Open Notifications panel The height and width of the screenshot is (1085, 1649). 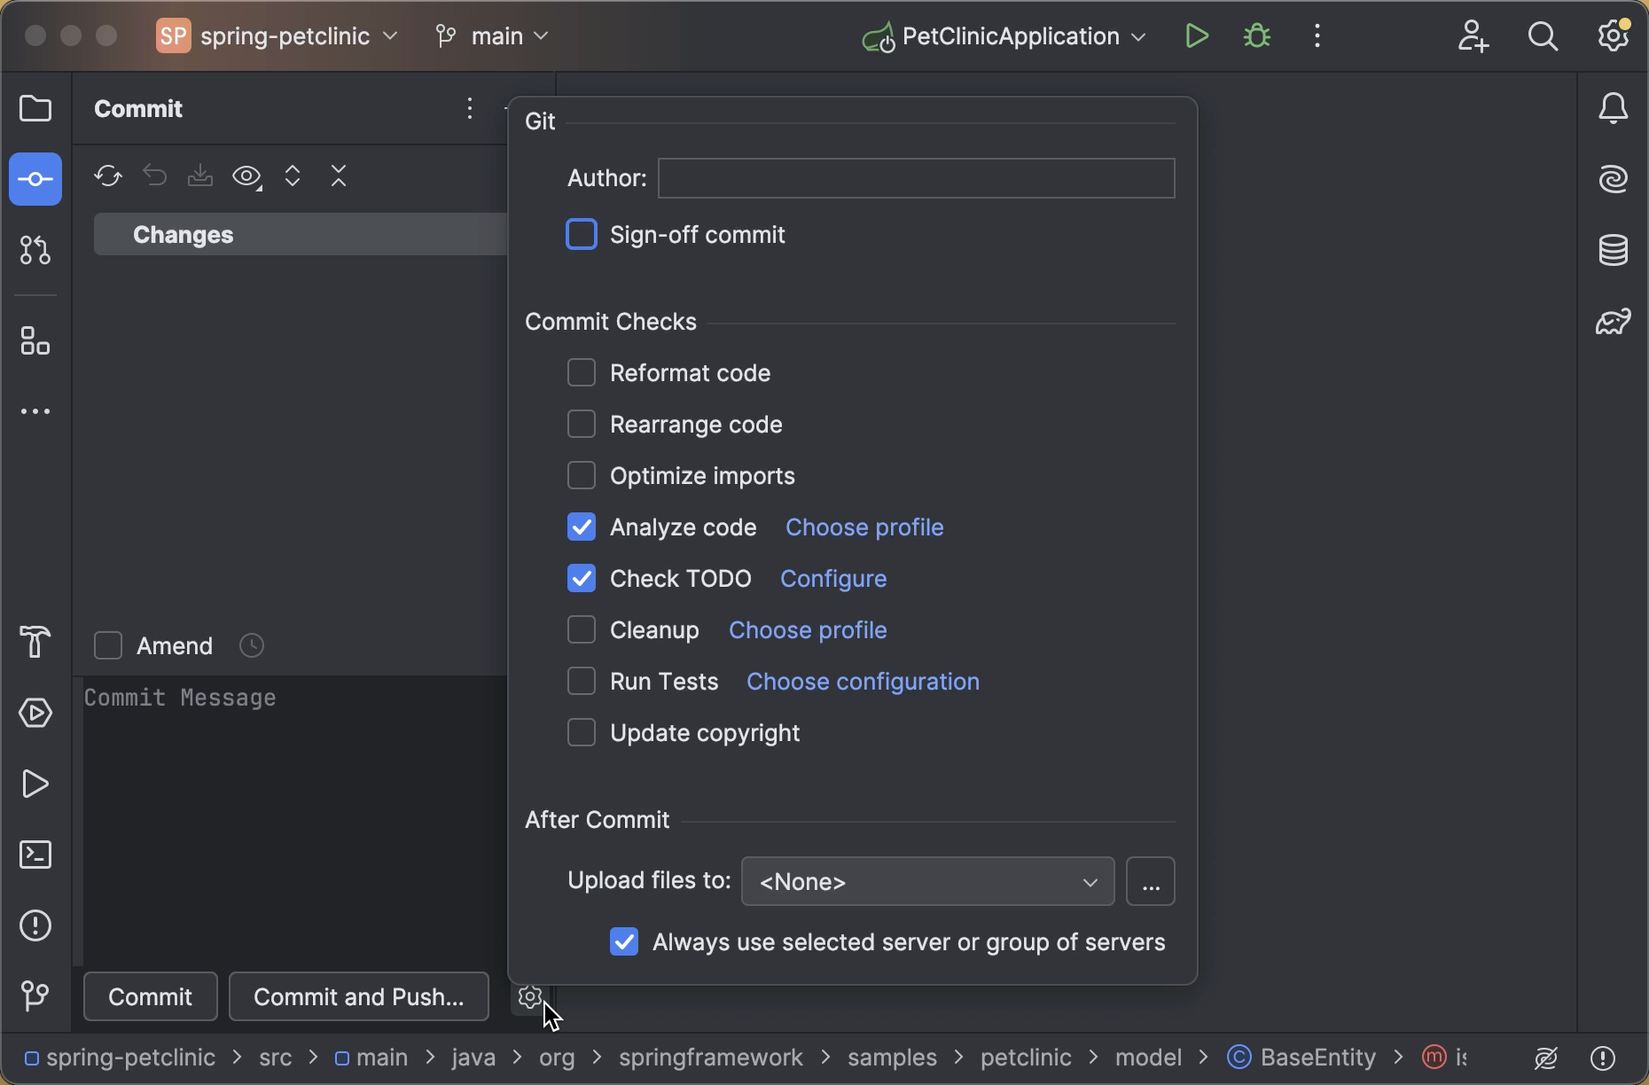tap(1614, 108)
